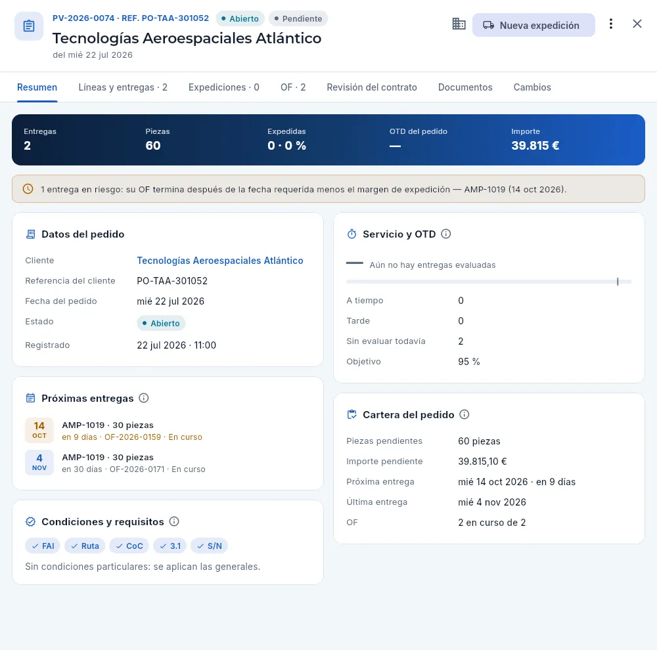Click the clock warning icon in risk banner
657x650 pixels.
point(28,189)
